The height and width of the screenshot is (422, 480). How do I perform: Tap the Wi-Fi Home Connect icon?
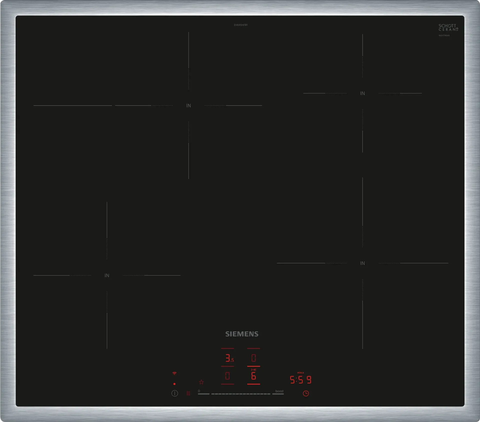pyautogui.click(x=174, y=373)
